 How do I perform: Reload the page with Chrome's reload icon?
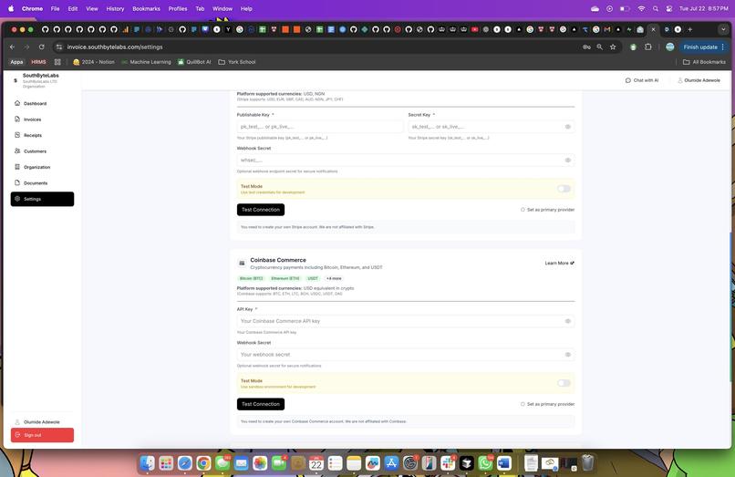[x=42, y=47]
